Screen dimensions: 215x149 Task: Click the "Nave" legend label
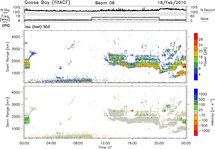click(x=205, y=19)
